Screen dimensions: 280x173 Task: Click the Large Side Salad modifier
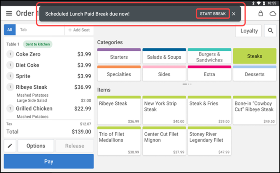[x=32, y=100]
